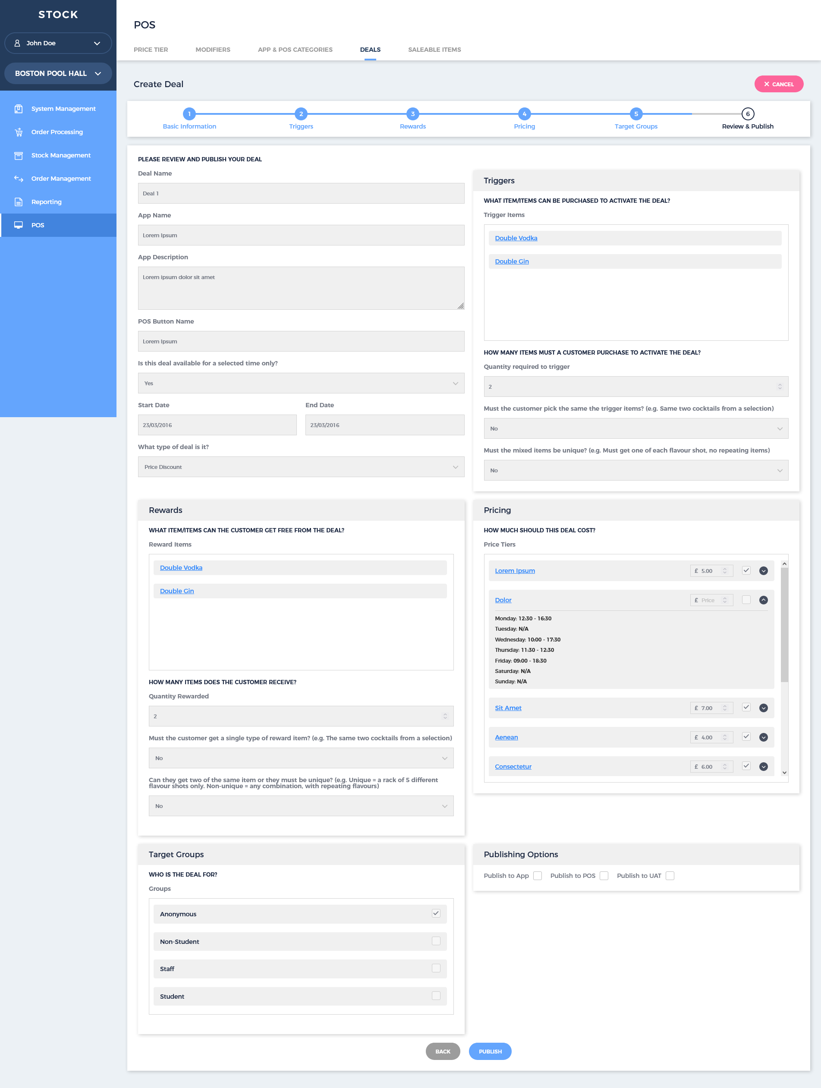Open the Reporting document icon
This screenshot has width=821, height=1088.
coord(19,201)
